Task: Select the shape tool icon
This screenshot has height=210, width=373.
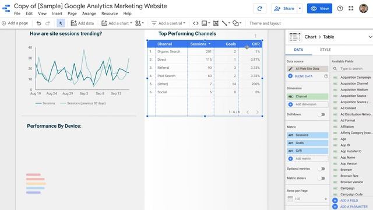Action: [235, 23]
